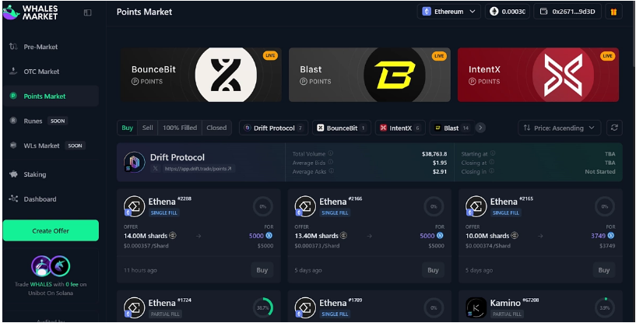Click Ethena #2165 token icon

click(x=476, y=206)
